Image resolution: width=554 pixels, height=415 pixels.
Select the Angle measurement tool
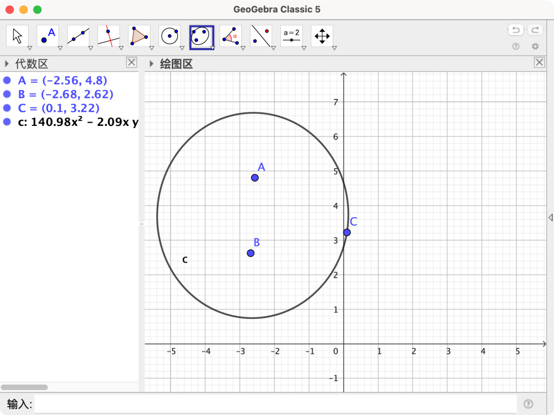[x=230, y=36]
